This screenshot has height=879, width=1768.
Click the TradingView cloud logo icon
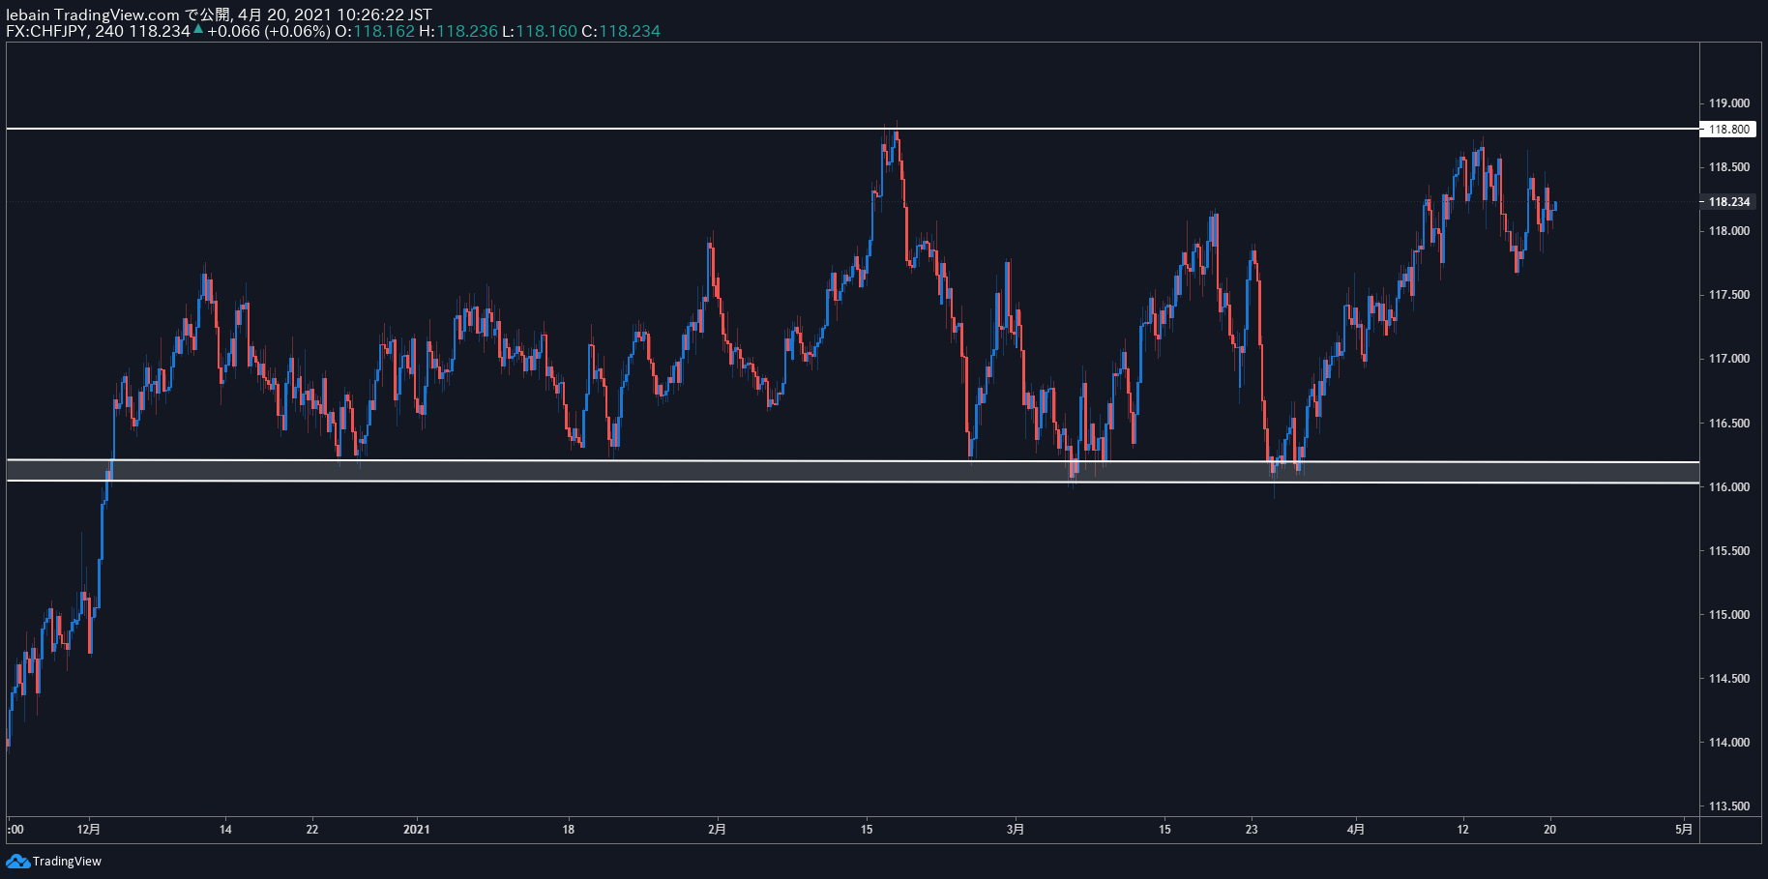[x=17, y=861]
